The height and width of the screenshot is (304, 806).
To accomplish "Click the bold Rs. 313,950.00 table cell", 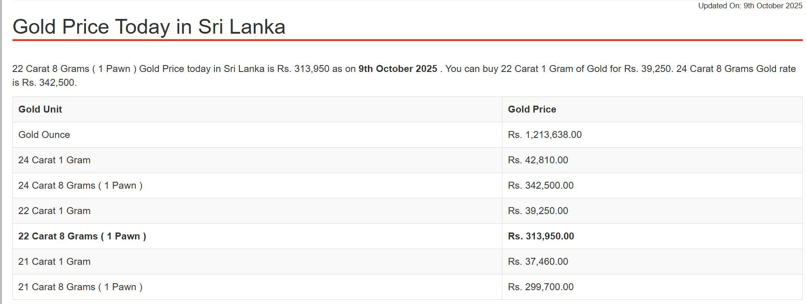I will click(541, 236).
